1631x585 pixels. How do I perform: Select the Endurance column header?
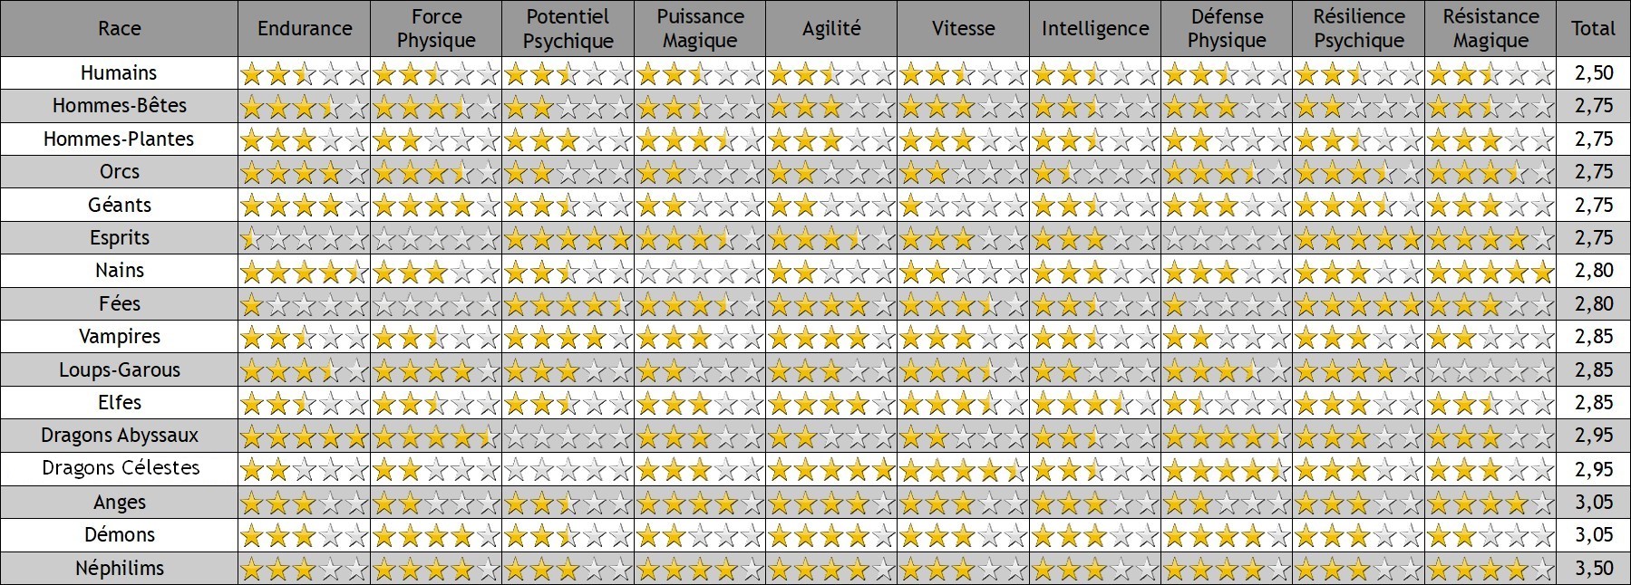305,29
